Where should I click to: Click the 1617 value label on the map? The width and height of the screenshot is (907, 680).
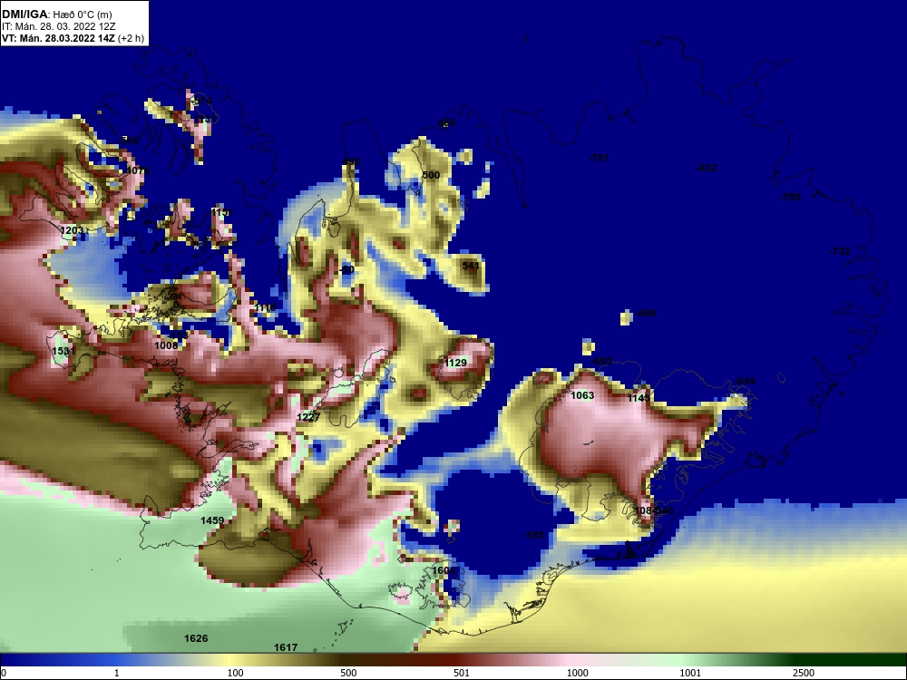click(286, 647)
